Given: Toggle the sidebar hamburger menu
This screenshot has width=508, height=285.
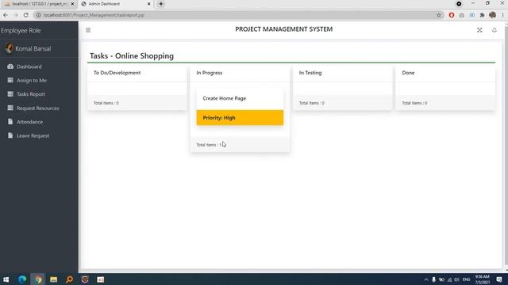Looking at the screenshot, I should click(88, 30).
